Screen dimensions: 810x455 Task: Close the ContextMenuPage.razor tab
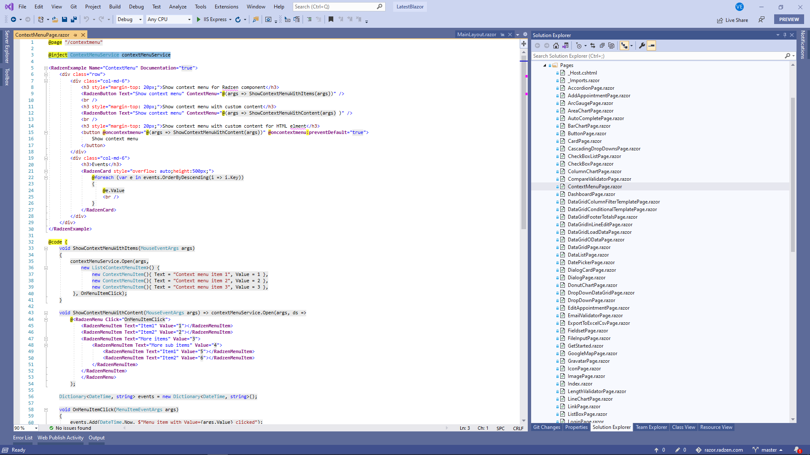click(x=83, y=35)
